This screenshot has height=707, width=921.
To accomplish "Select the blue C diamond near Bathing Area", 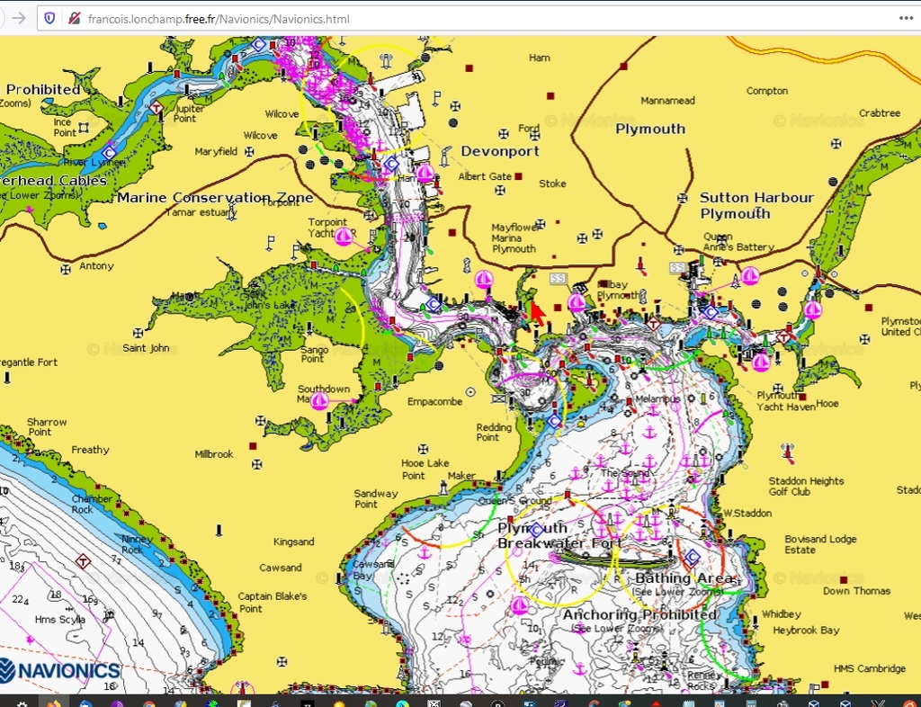I will click(x=693, y=557).
